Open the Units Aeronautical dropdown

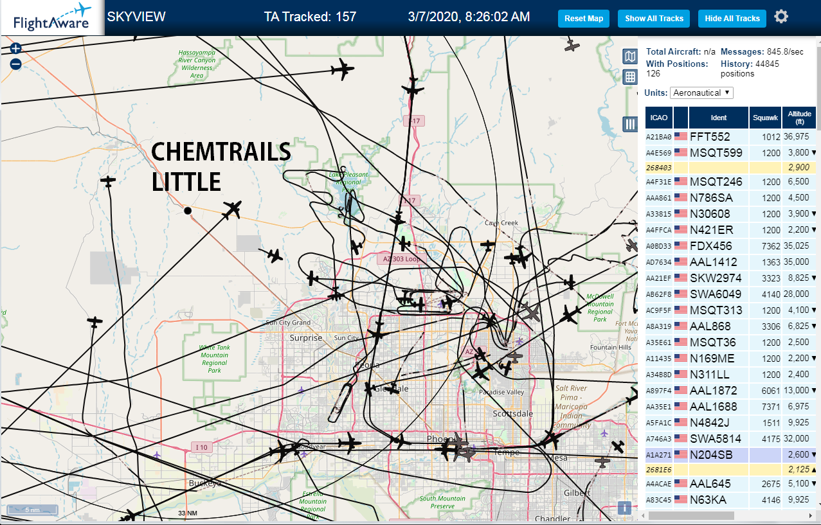point(701,93)
